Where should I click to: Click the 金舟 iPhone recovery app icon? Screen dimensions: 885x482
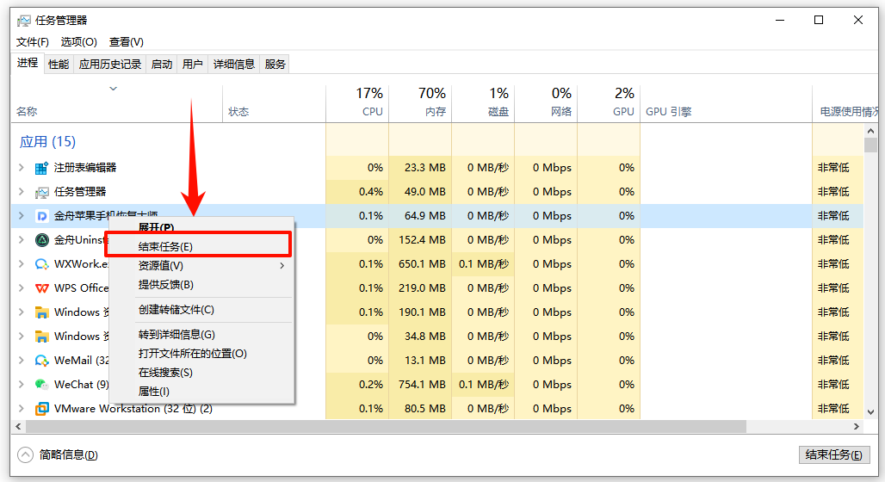pyautogui.click(x=42, y=216)
